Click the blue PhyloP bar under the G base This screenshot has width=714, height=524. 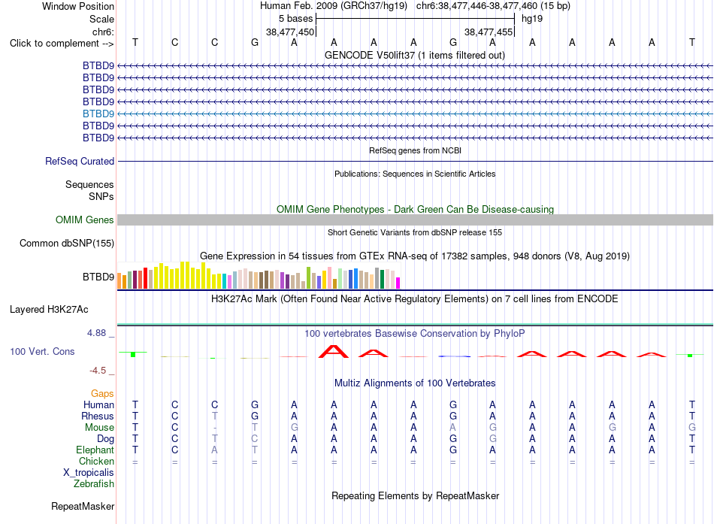point(453,356)
